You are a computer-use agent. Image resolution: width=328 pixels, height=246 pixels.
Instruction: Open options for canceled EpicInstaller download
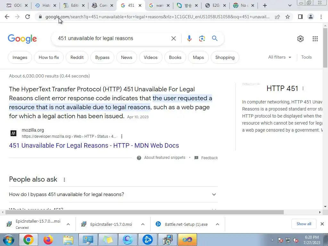pyautogui.click(x=68, y=224)
